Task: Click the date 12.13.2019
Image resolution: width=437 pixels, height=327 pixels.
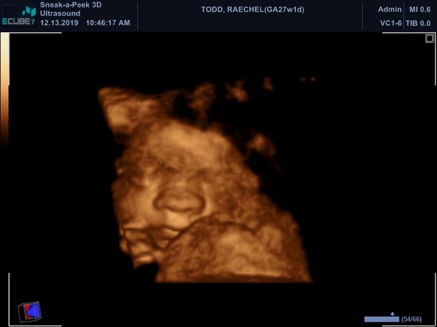Action: pyautogui.click(x=59, y=22)
